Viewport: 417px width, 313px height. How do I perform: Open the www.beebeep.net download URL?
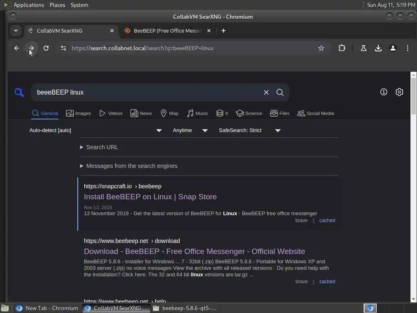[x=132, y=241]
